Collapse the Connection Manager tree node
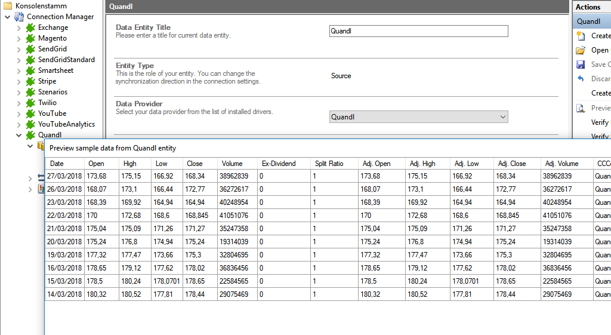611x335 pixels. click(x=7, y=17)
